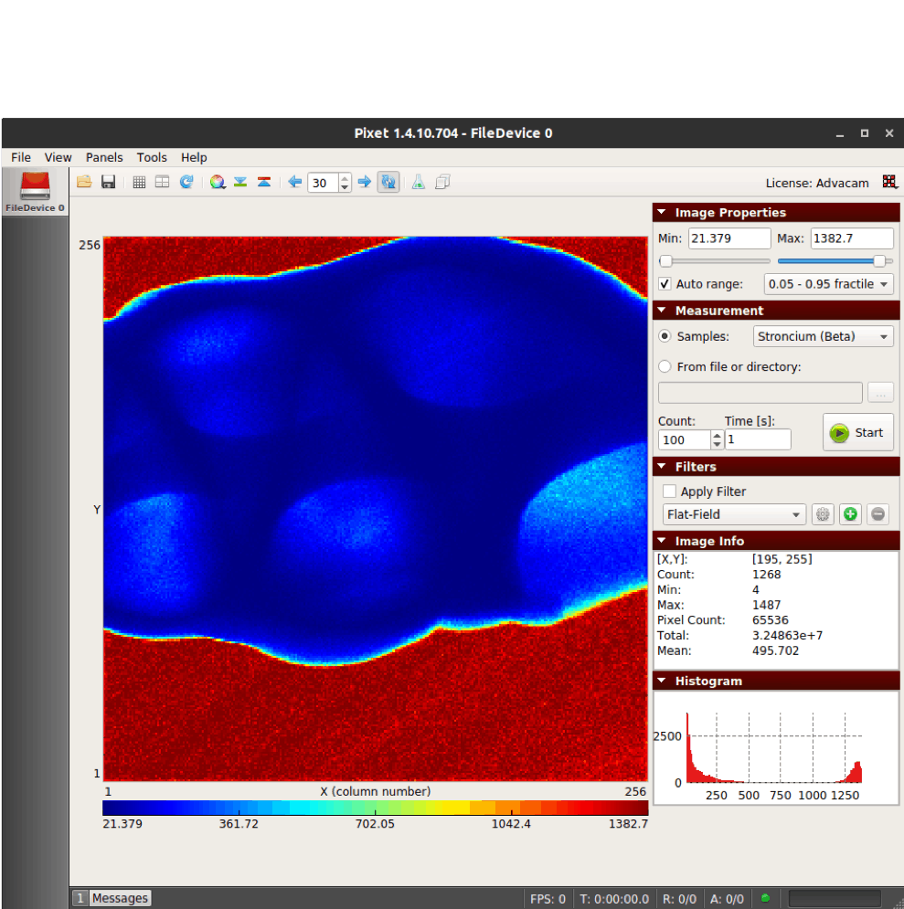Screen dimensions: 904x909
Task: Open the color wheel palette icon
Action: pyautogui.click(x=217, y=182)
